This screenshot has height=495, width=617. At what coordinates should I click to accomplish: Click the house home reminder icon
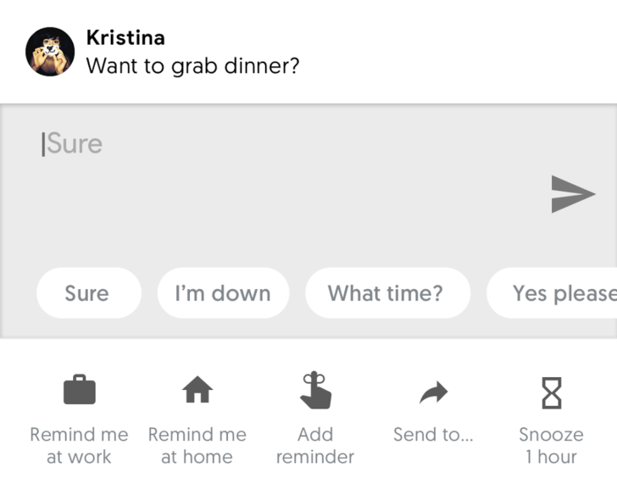[197, 391]
